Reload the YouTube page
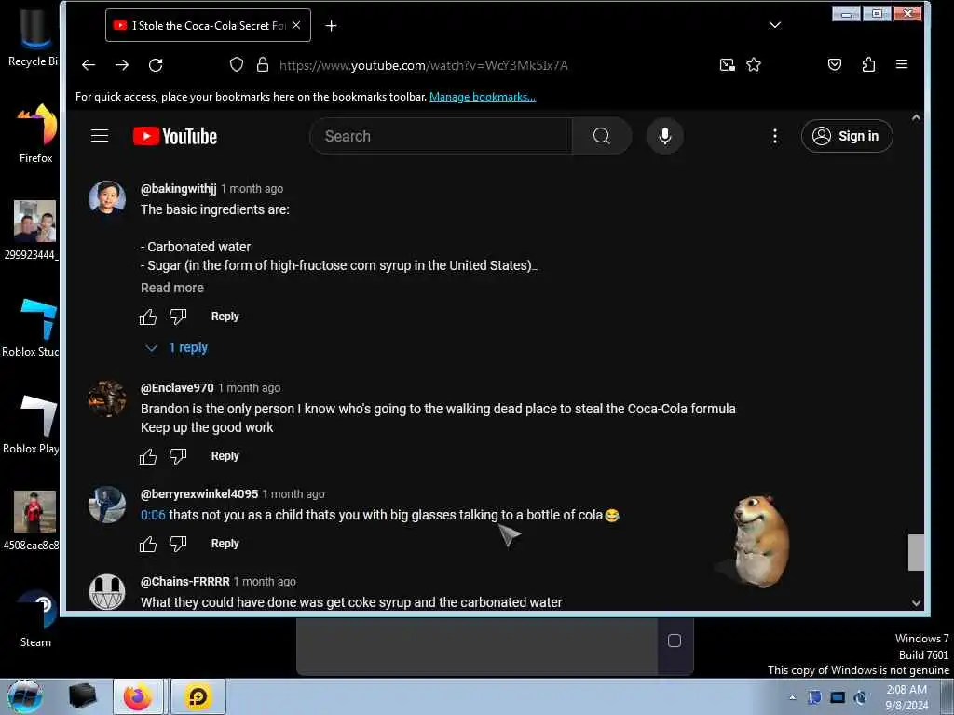 tap(156, 65)
